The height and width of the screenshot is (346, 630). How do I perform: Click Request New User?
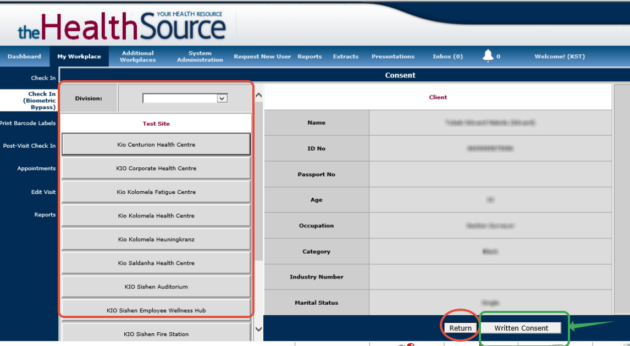point(262,57)
